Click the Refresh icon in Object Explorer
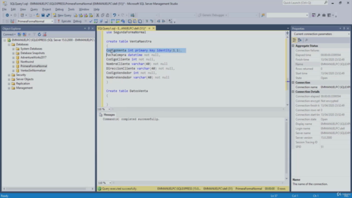The width and height of the screenshot is (352, 198). tap(39, 34)
